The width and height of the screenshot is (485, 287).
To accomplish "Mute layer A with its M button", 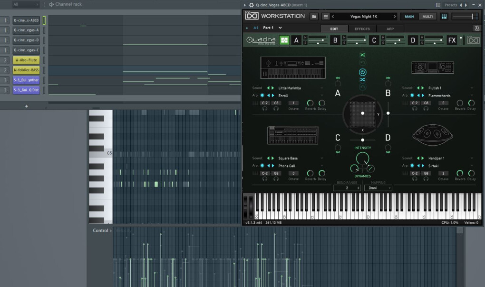I will click(x=305, y=38).
